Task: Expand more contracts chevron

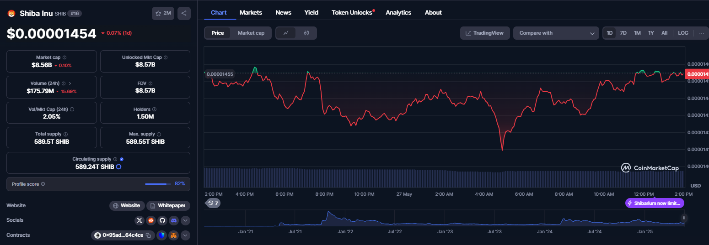Action: 185,235
